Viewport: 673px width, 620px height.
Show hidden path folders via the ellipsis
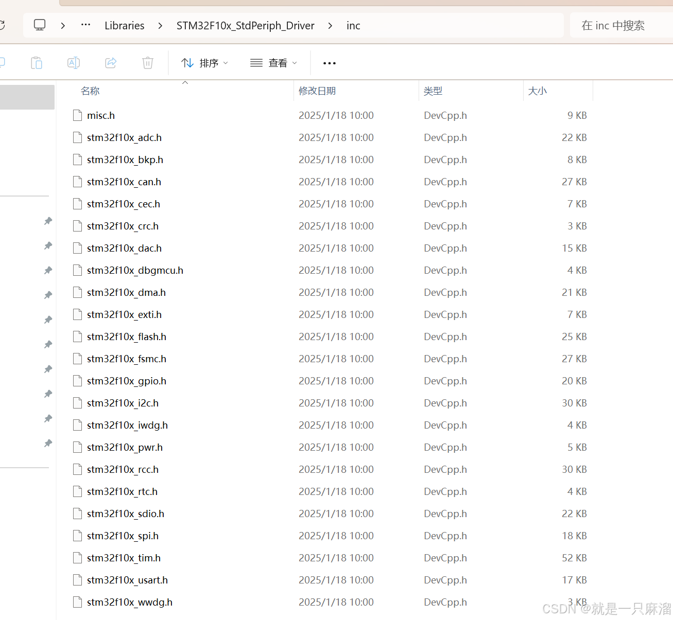(86, 25)
